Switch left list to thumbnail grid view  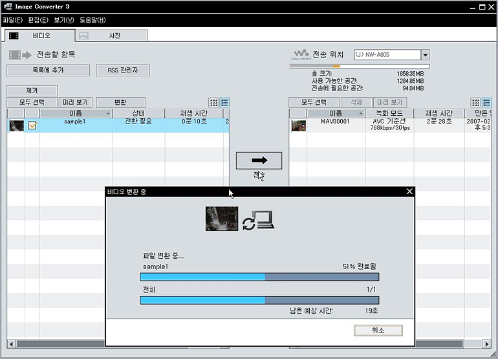[x=213, y=102]
